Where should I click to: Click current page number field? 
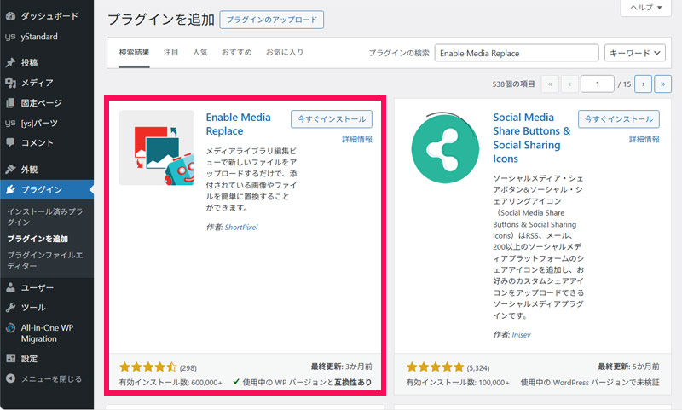coord(598,84)
